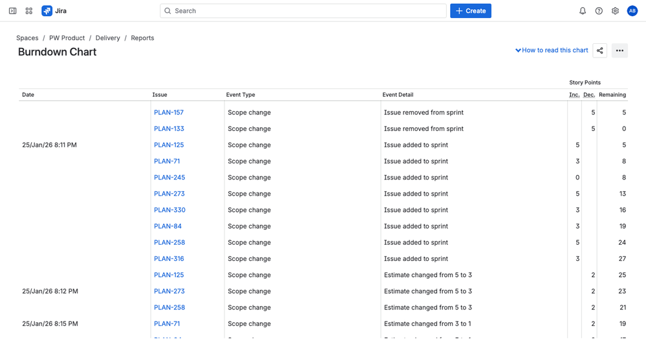Click the Inc. column header
Screen dimensions: 646x339
(x=574, y=95)
